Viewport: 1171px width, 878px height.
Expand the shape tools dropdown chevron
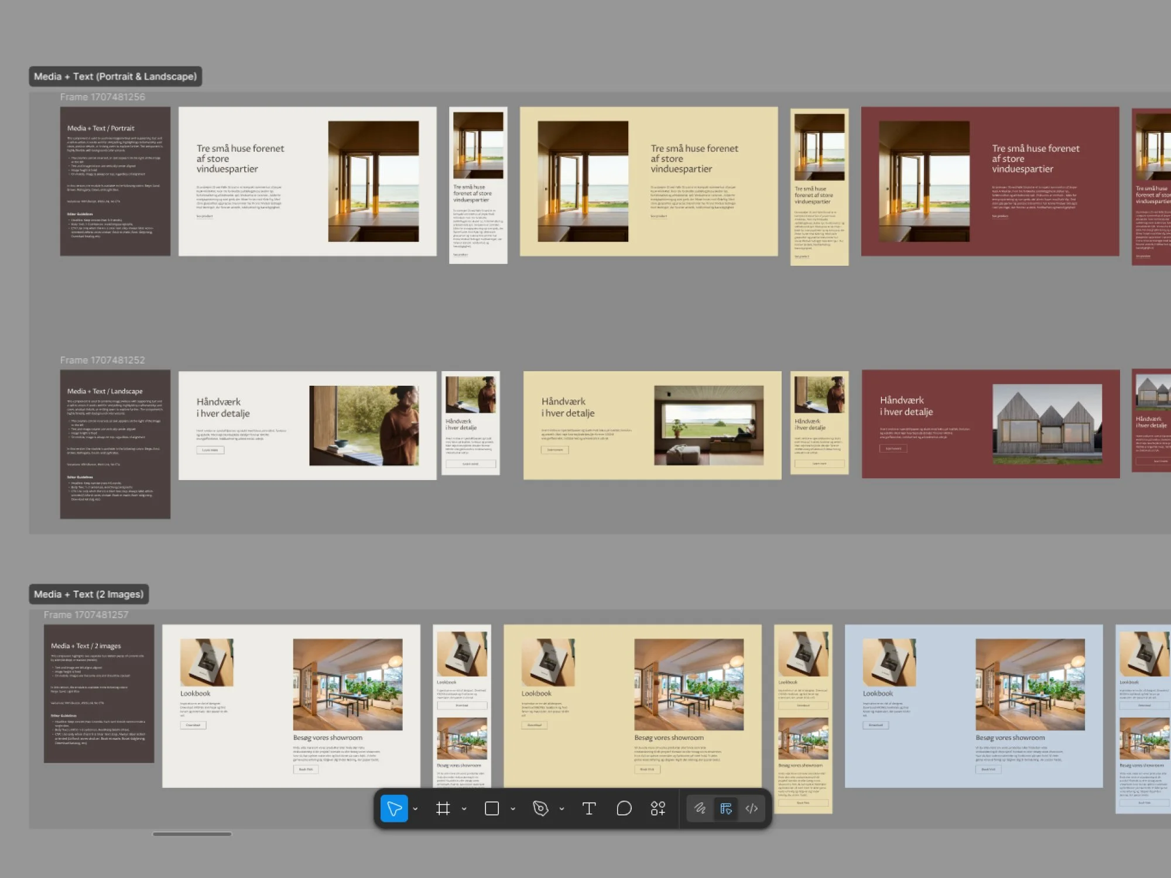(x=513, y=809)
